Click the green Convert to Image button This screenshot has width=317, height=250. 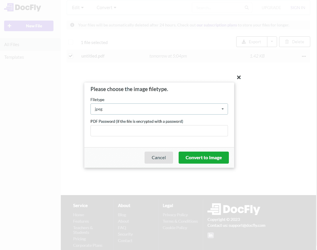[204, 158]
